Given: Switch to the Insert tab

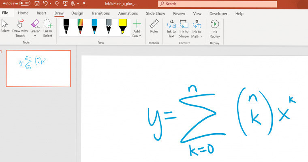Looking at the screenshot, I should click(41, 13).
